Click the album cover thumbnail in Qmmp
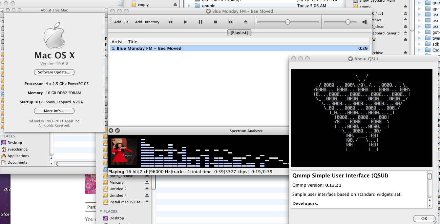The width and height of the screenshot is (440, 224). (x=124, y=151)
